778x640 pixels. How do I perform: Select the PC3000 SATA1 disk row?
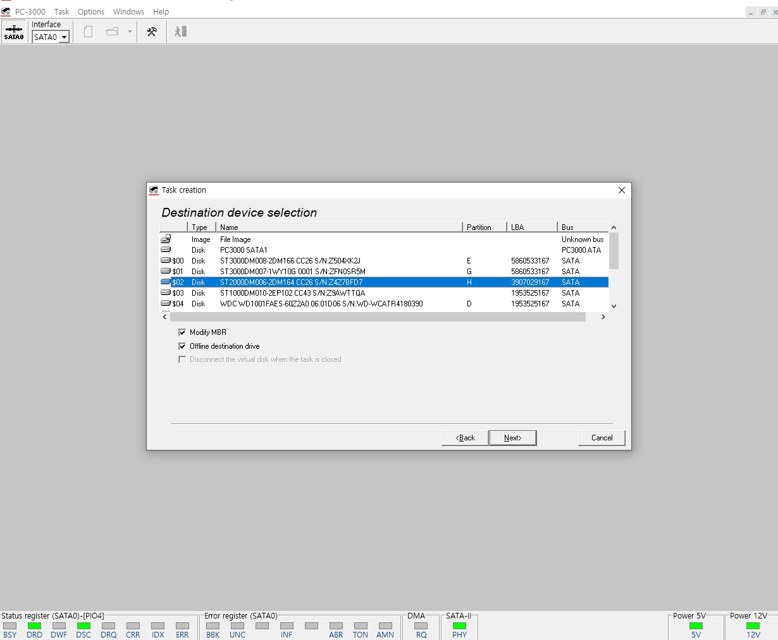[384, 250]
